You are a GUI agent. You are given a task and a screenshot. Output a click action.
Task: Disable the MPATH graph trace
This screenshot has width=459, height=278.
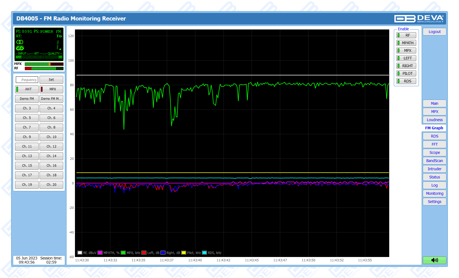(406, 43)
